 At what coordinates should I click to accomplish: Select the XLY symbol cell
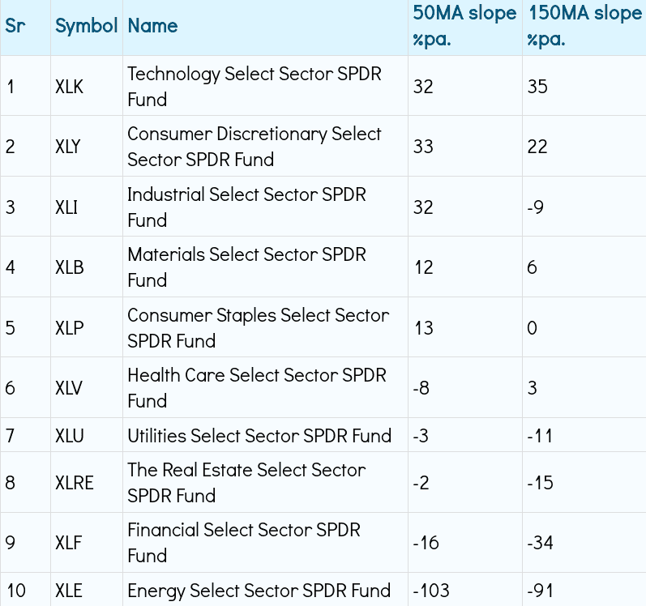70,146
